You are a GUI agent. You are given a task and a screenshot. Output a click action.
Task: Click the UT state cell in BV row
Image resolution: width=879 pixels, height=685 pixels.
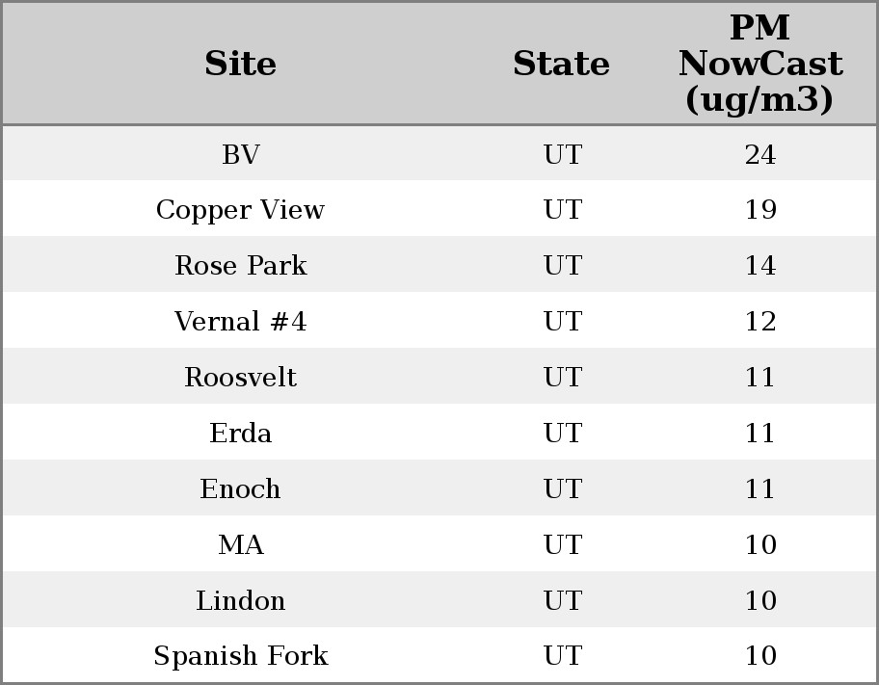[x=562, y=154]
